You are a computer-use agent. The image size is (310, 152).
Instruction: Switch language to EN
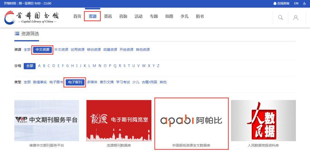tap(296, 3)
